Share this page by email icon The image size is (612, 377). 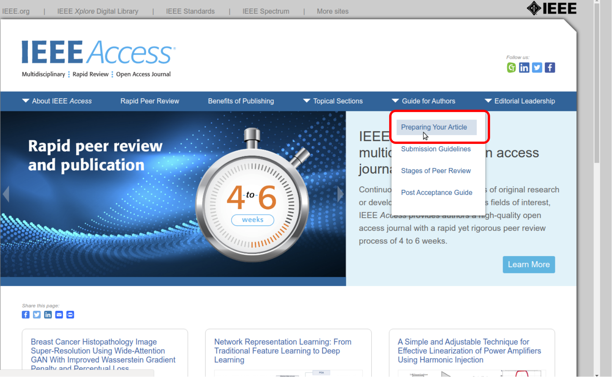(x=59, y=314)
